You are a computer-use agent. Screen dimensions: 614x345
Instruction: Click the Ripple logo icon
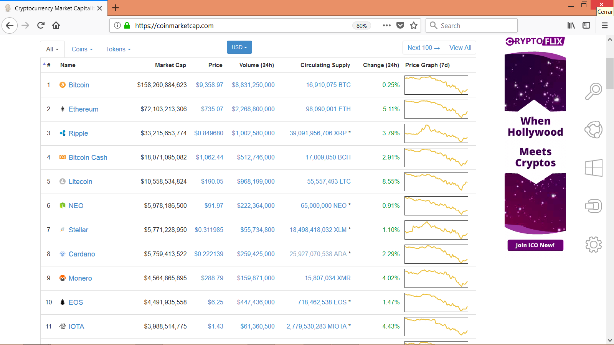pyautogui.click(x=62, y=133)
